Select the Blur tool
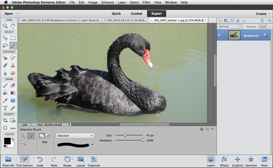273x168 pixels. (5, 73)
